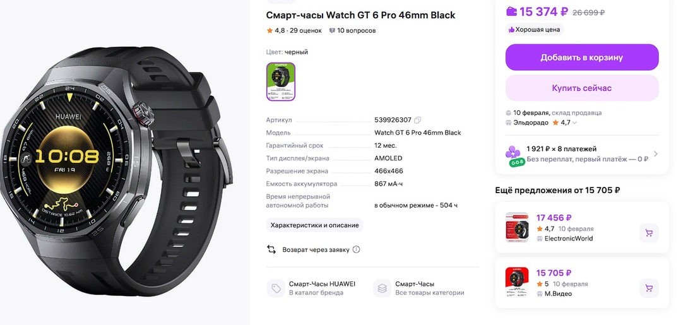Open the 10 вопросов link
Screen dimensions: 688x325
(x=356, y=30)
